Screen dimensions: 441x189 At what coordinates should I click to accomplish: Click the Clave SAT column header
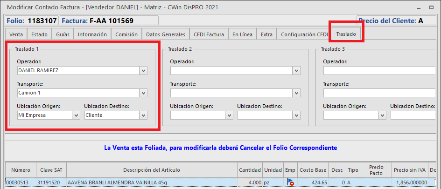click(51, 170)
